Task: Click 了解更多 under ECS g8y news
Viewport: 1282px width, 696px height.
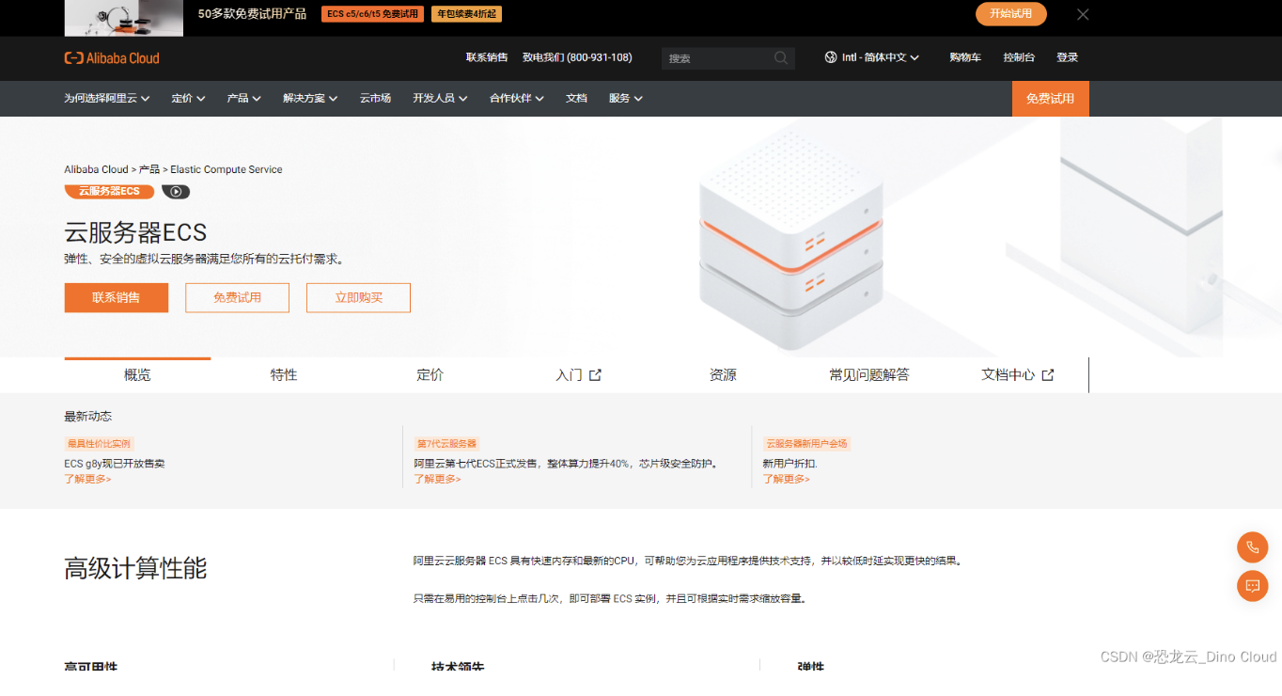Action: pyautogui.click(x=87, y=479)
